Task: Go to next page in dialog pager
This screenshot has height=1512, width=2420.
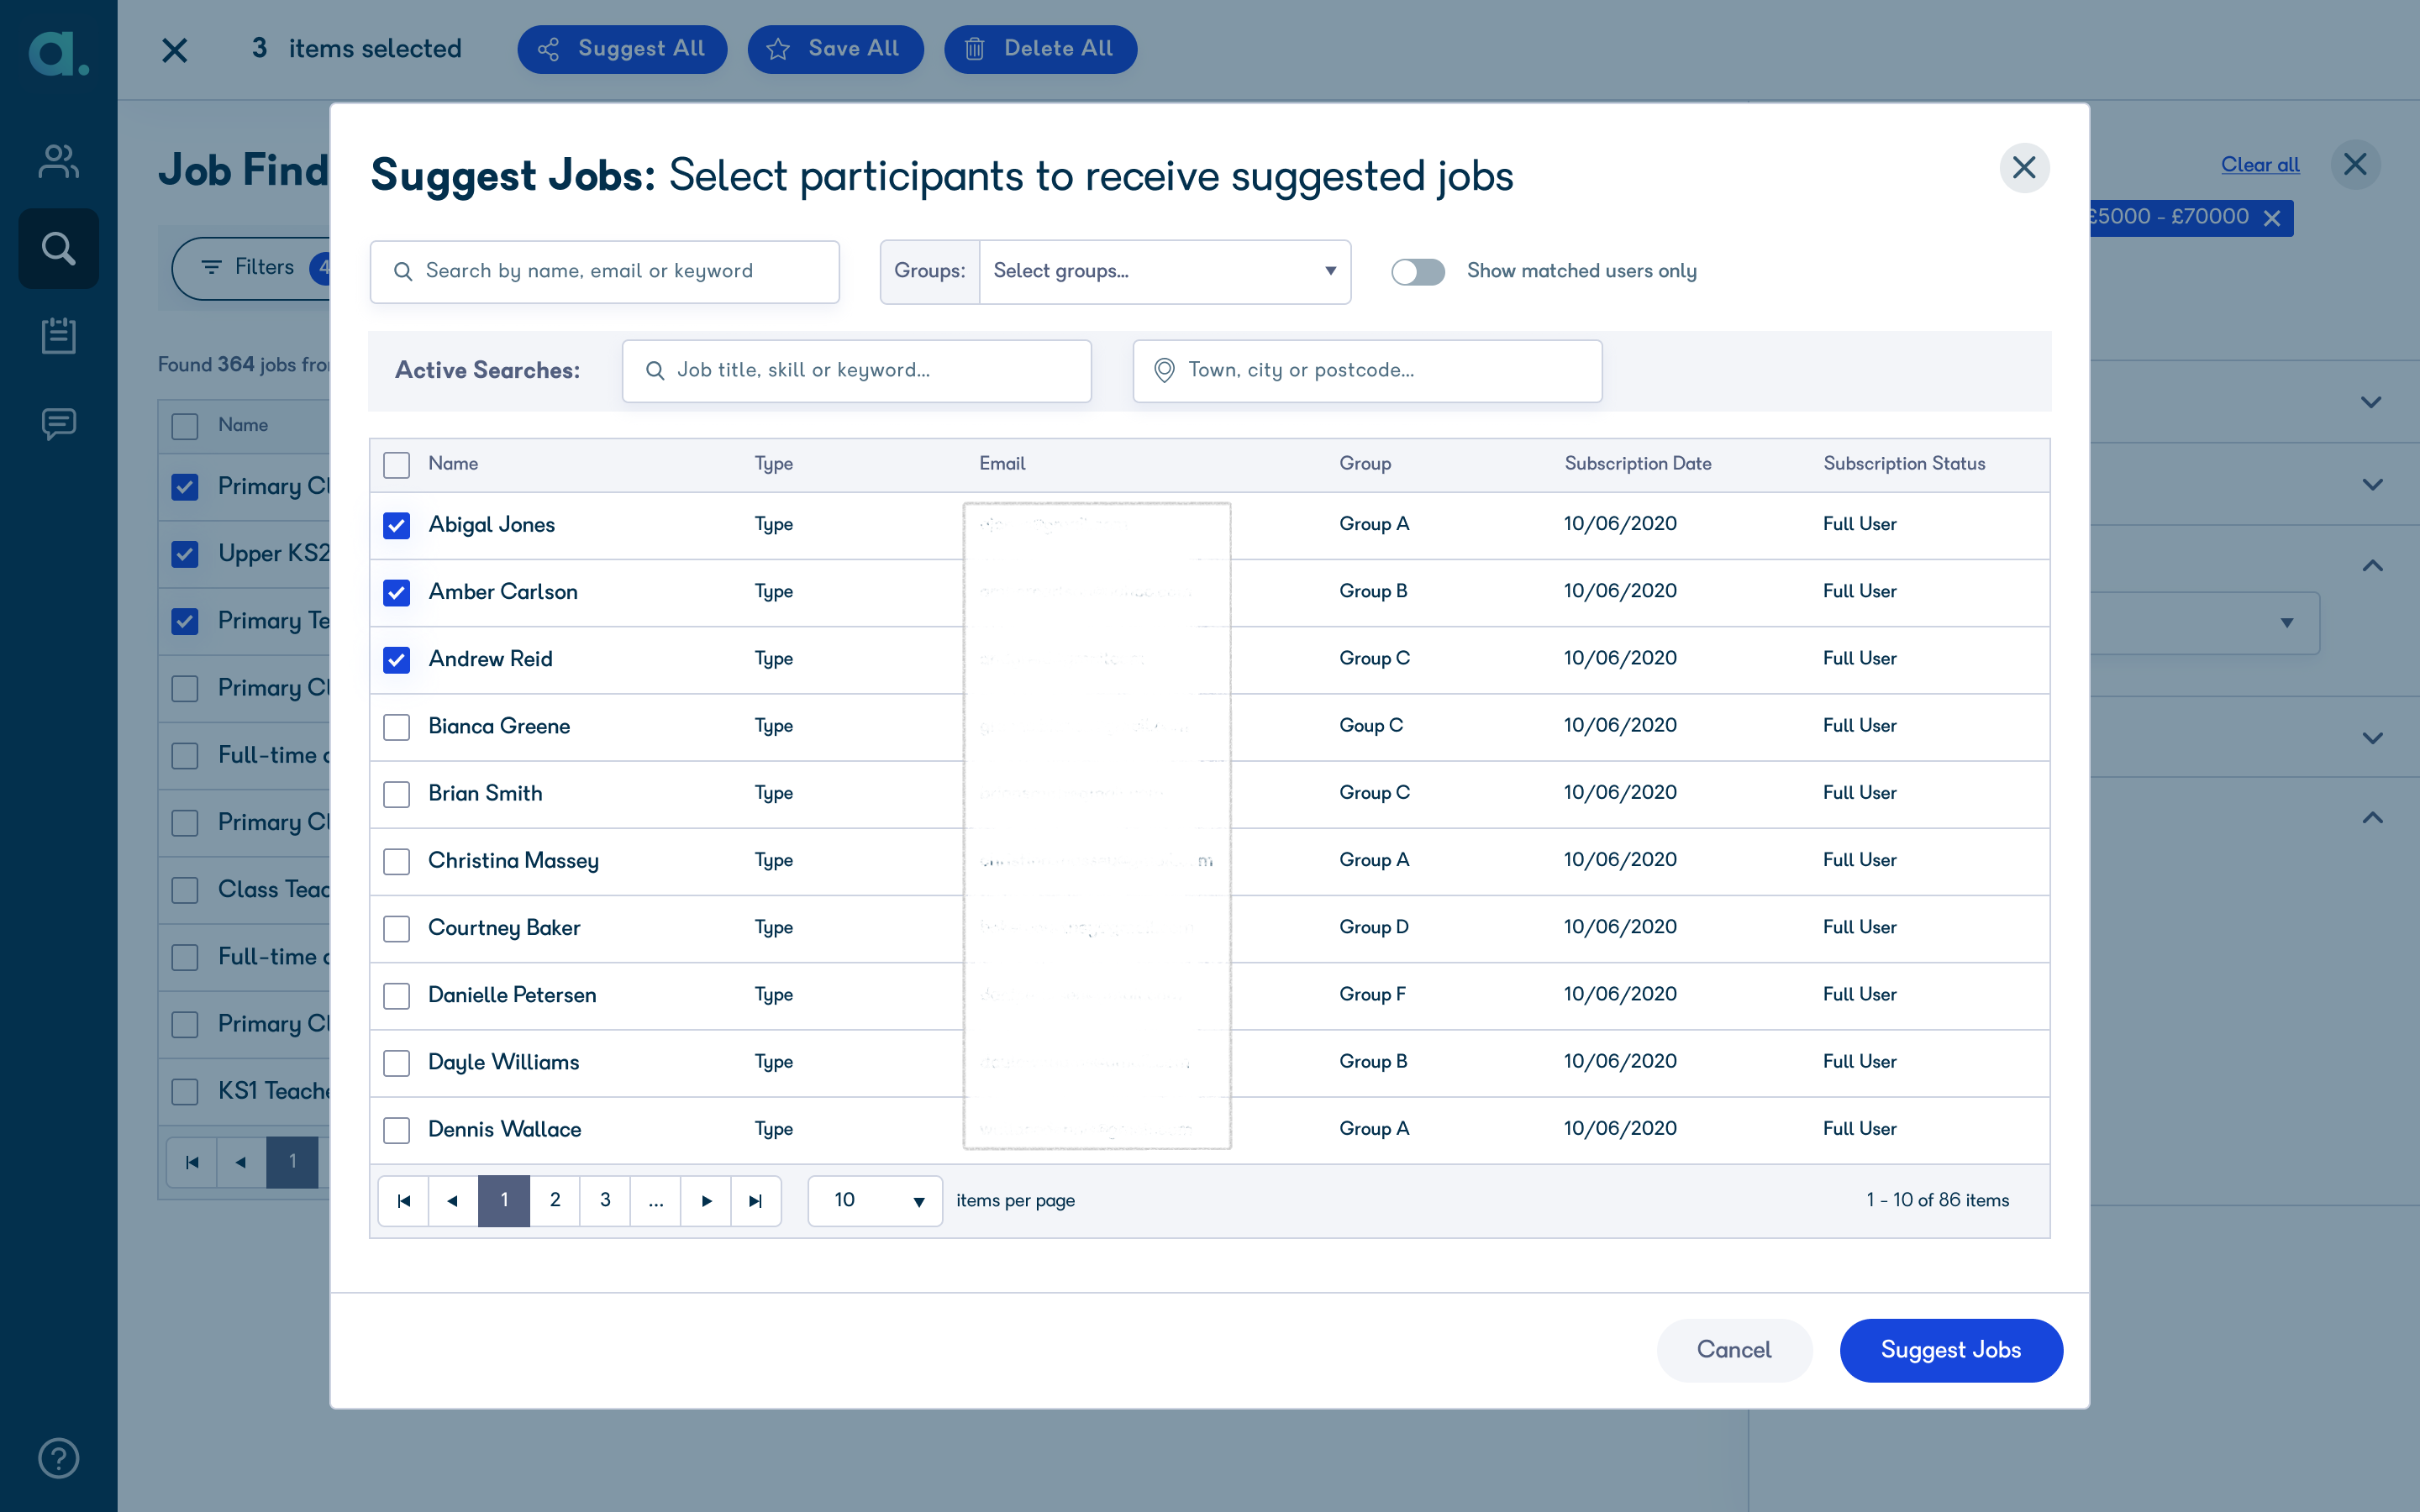Action: tap(706, 1200)
